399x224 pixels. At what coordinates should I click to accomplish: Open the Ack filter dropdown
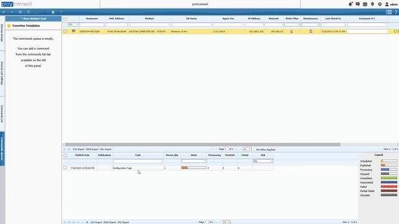point(263,161)
